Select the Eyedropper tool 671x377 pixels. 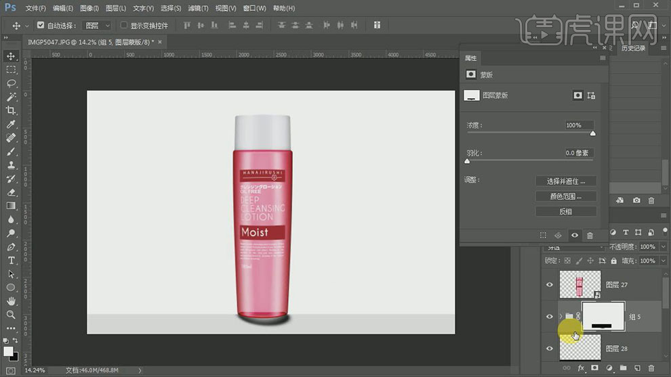pos(12,124)
